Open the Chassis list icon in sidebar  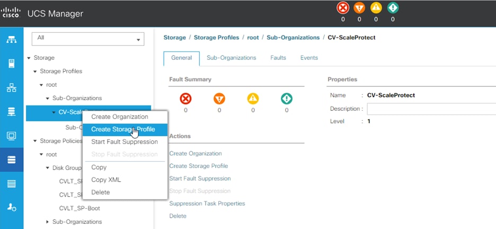[x=11, y=184]
